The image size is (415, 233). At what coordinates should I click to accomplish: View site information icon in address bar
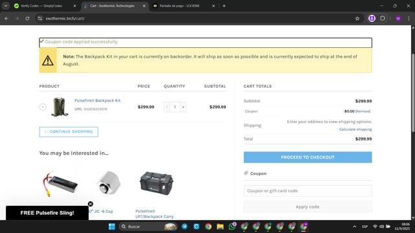tap(40, 19)
